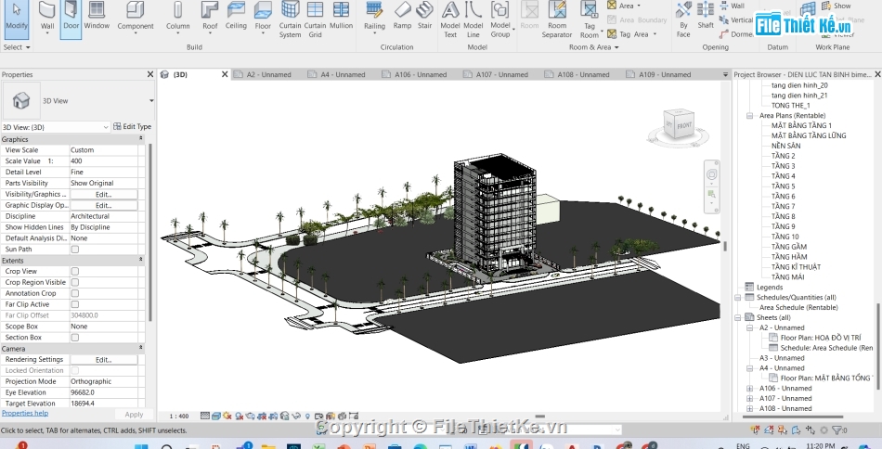Image resolution: width=882 pixels, height=449 pixels.
Task: Click the Curtain System tool
Action: (x=290, y=19)
